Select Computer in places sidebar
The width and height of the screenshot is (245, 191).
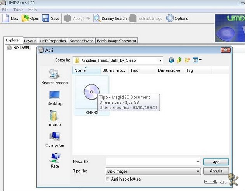55,139
